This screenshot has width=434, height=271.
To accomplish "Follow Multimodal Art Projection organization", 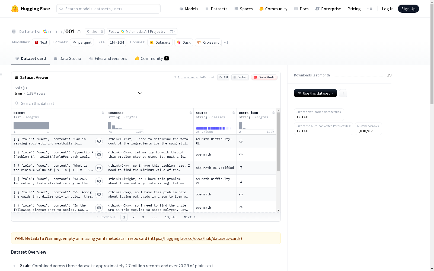I will pyautogui.click(x=138, y=31).
